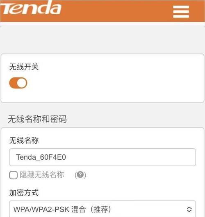The width and height of the screenshot is (205, 217).
Task: Click on the Tenda_60F4E0 text in the SSID field
Action: [41, 157]
